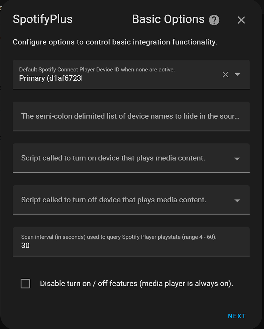The image size is (264, 329).
Task: Click NEXT to proceed to next options page
Action: point(237,316)
